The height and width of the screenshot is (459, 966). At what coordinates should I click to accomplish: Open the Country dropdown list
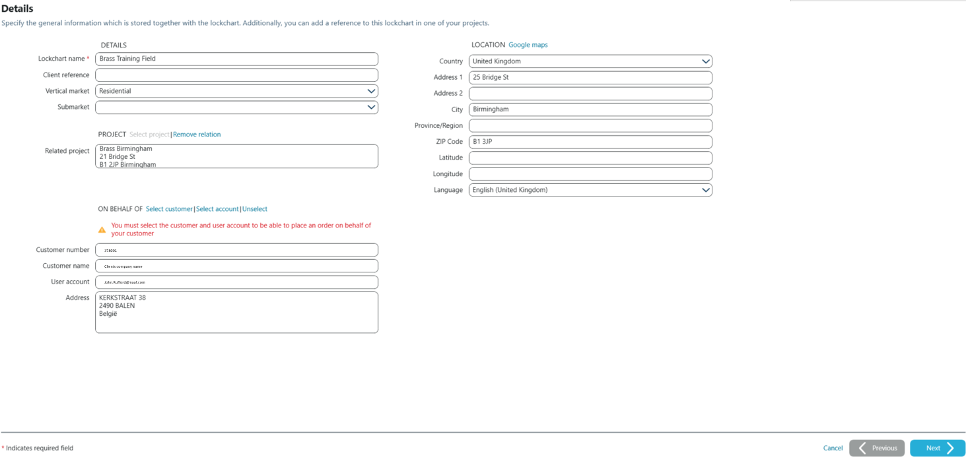point(590,61)
